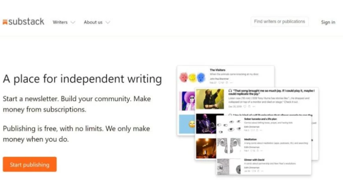The image size is (343, 180).
Task: Like the "That song brought me so much joy" post
Action: [x=245, y=106]
